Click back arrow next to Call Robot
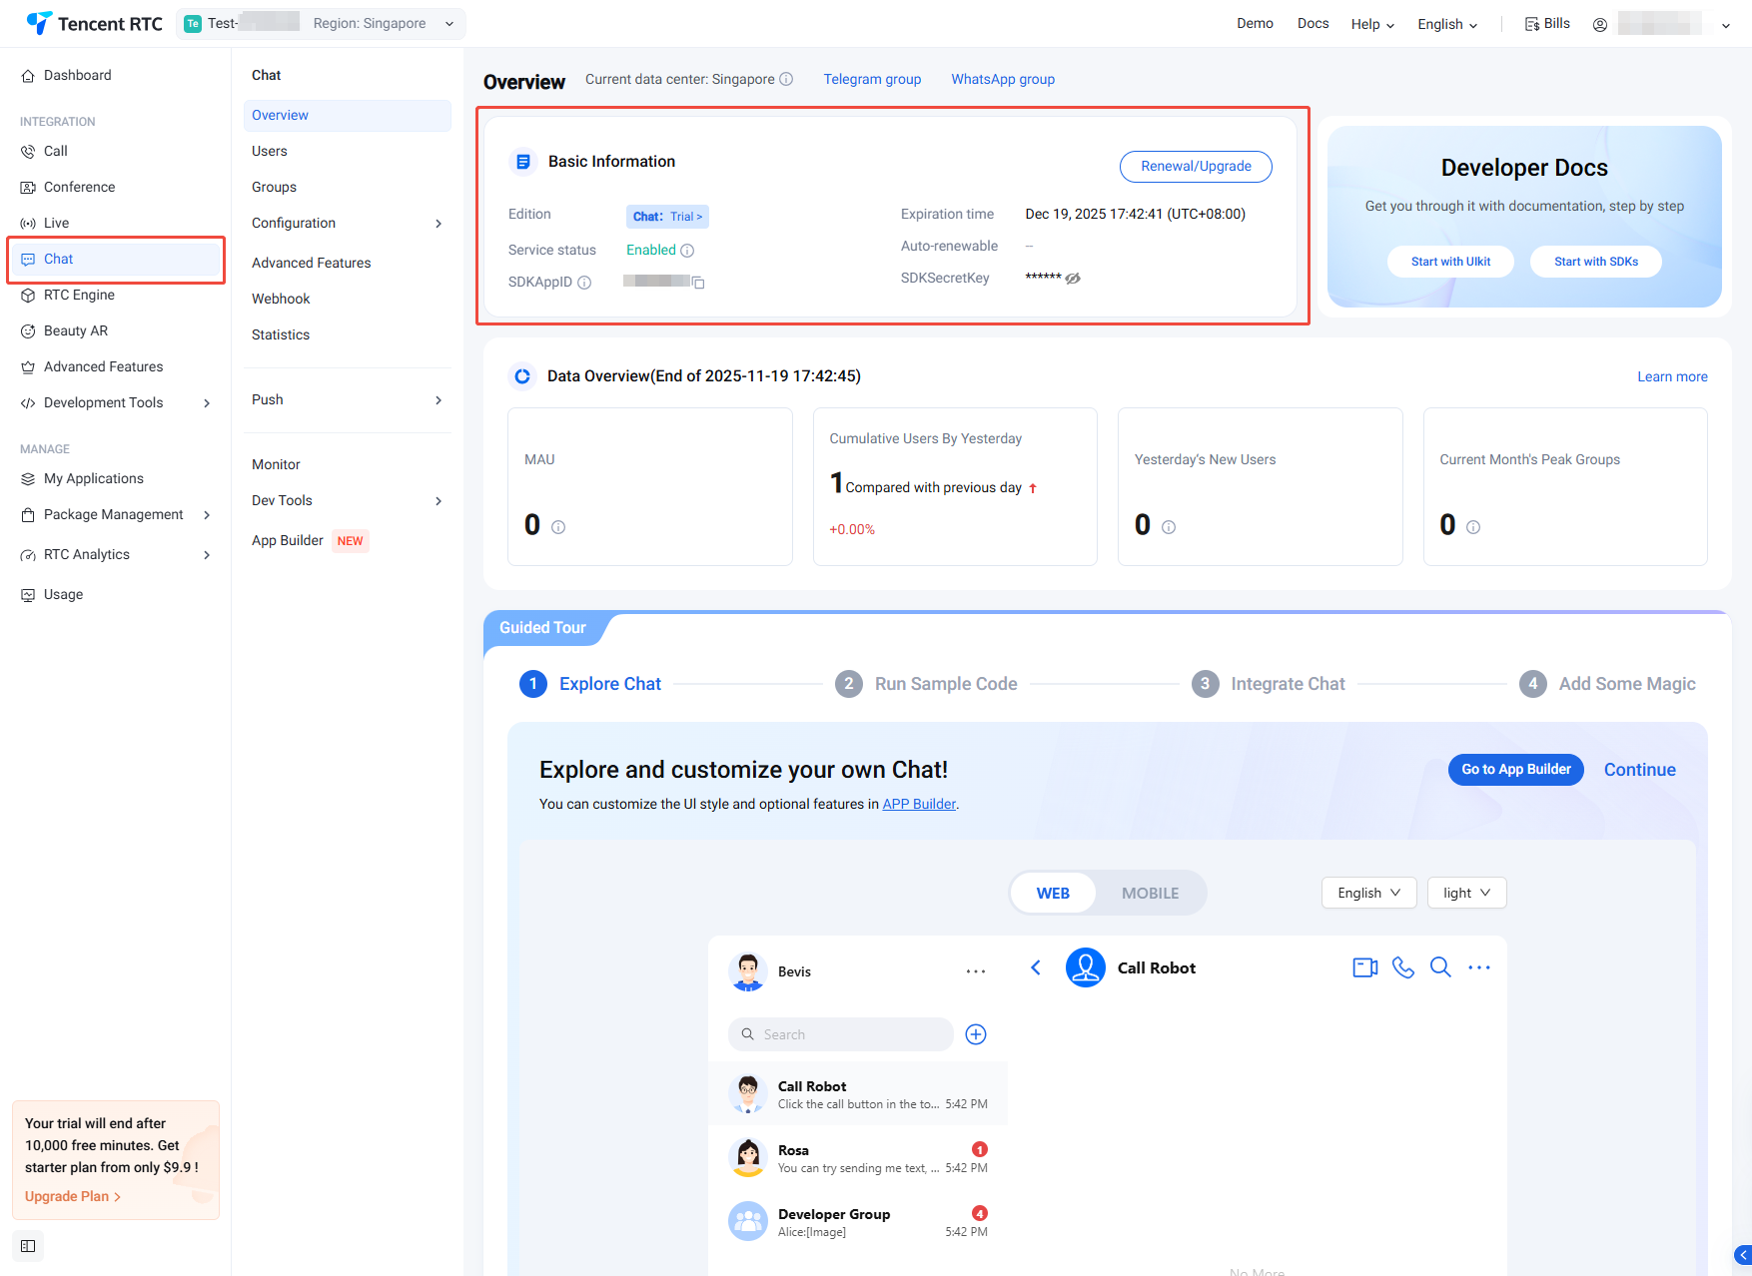This screenshot has width=1752, height=1276. pos(1036,967)
